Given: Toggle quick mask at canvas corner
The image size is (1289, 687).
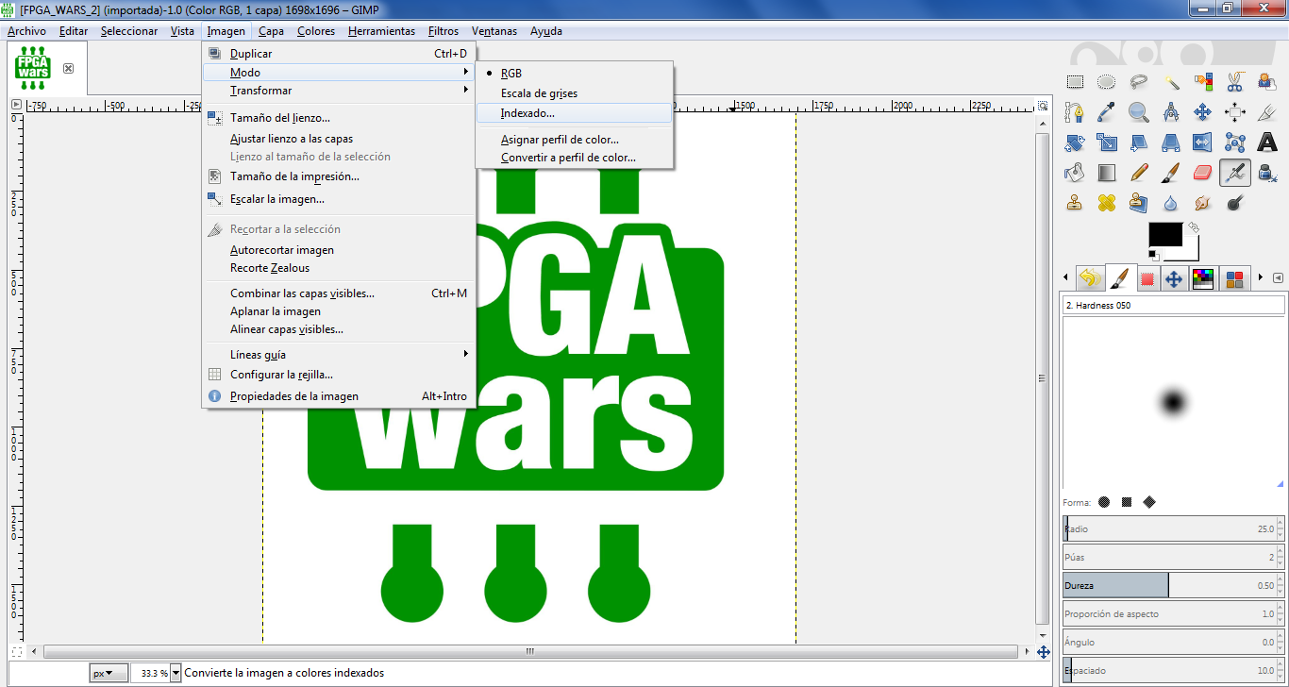Looking at the screenshot, I should 16,652.
